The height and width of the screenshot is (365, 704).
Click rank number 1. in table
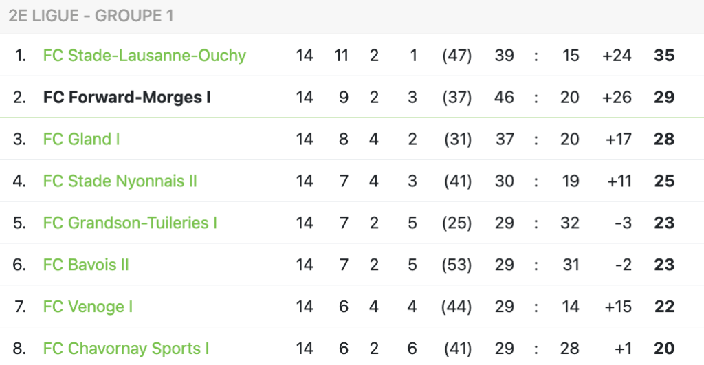(x=20, y=55)
